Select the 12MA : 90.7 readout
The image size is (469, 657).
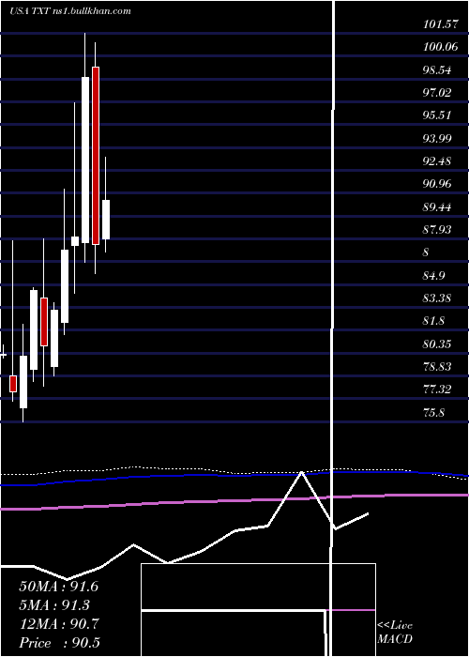59,624
